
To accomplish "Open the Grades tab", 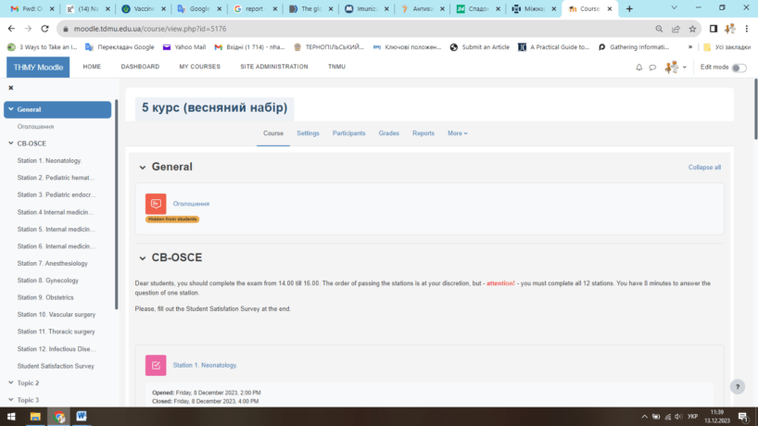I will click(x=388, y=133).
